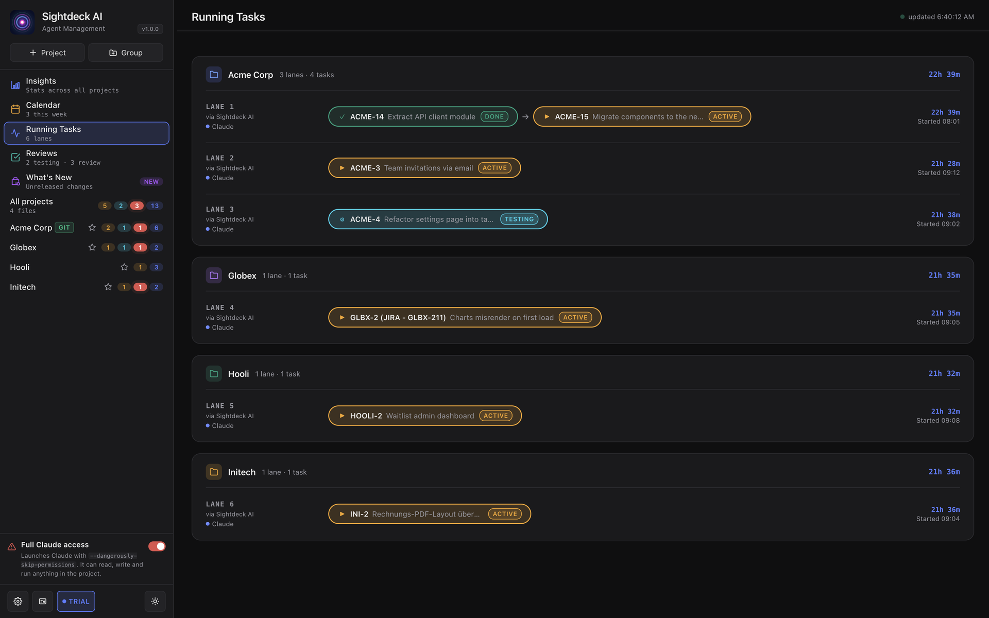Screen dimensions: 989x618
Task: Open ACME-3 Team invitations task
Action: [424, 168]
